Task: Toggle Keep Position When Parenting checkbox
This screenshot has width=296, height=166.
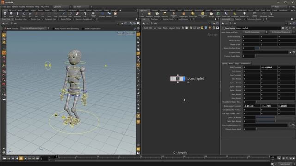Action: pyautogui.click(x=53, y=29)
